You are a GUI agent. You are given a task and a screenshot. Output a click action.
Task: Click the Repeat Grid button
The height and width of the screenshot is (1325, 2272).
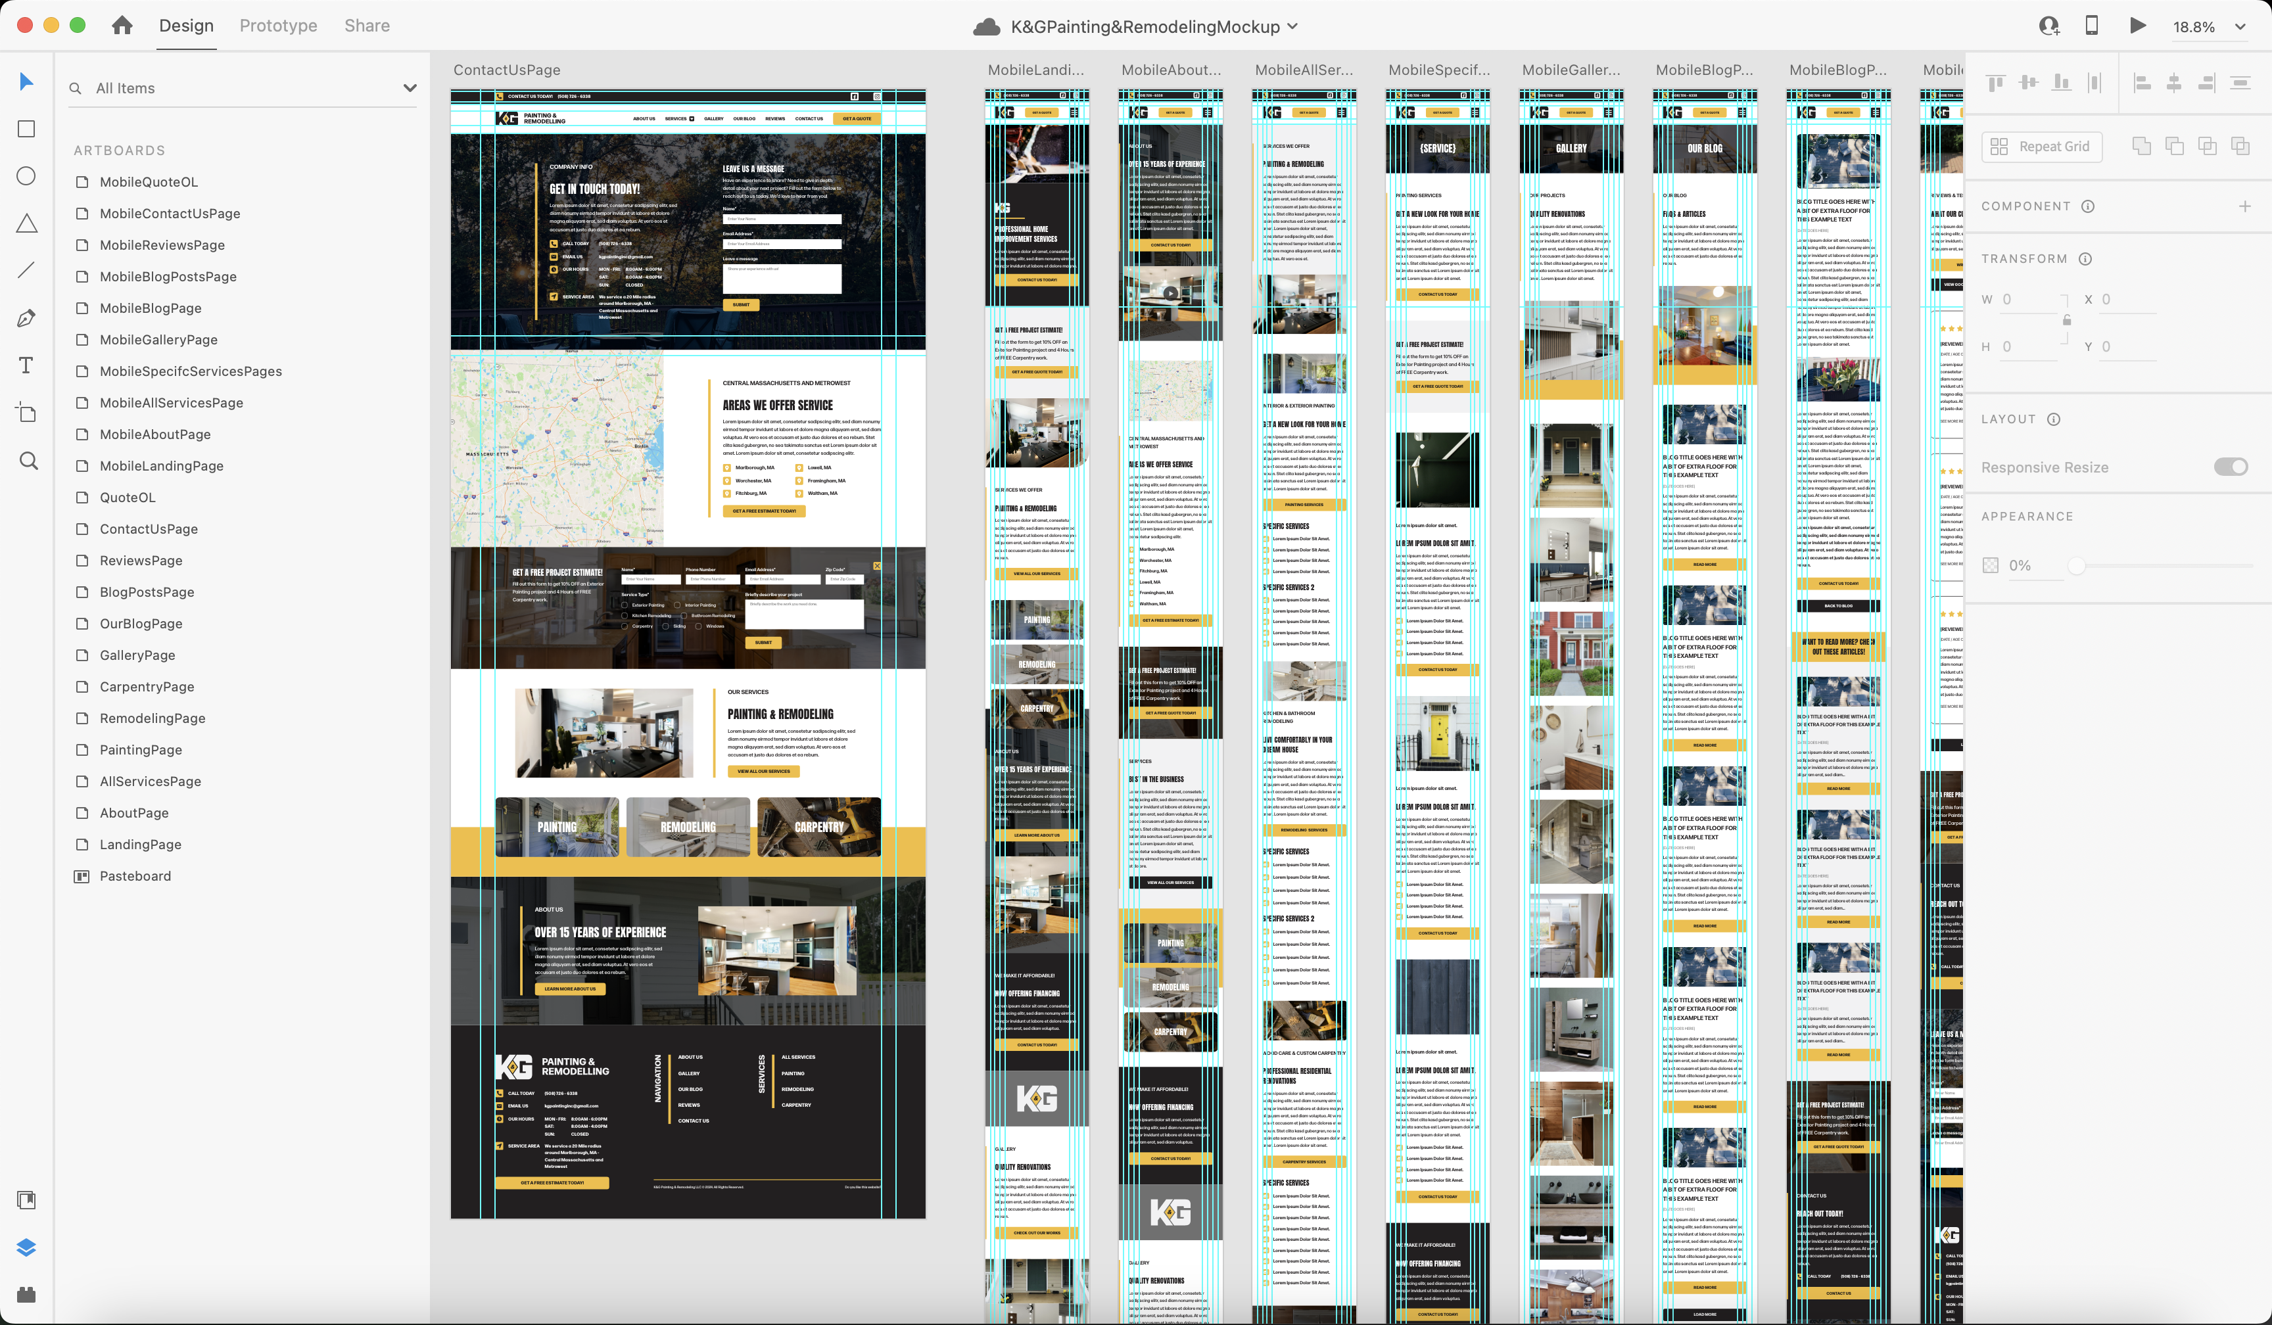2041,146
